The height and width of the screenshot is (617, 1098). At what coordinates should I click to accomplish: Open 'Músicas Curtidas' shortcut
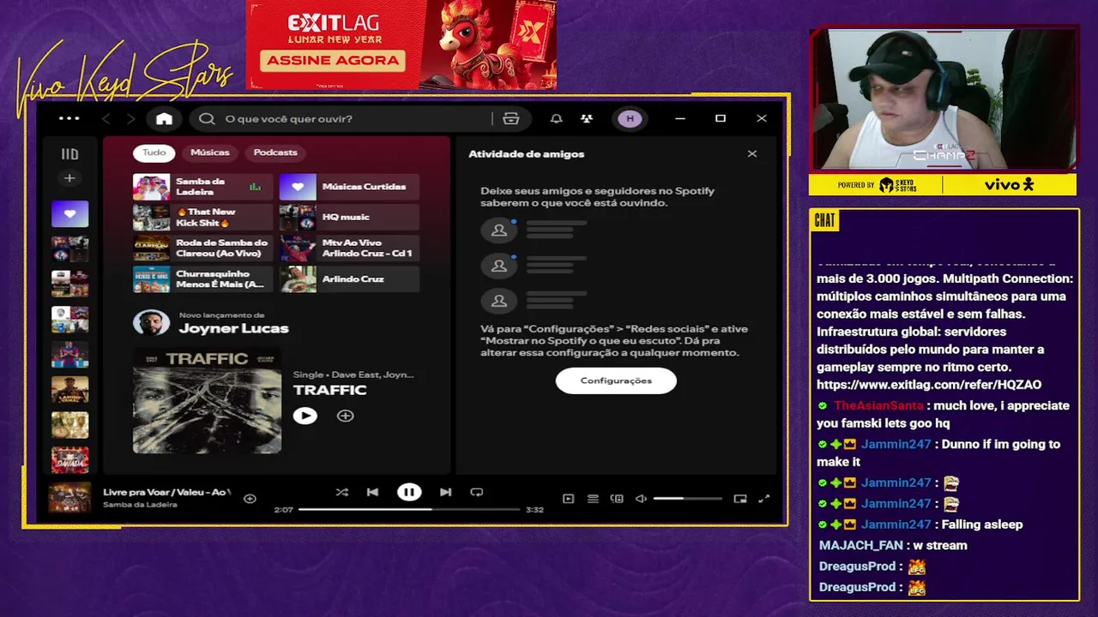tap(349, 187)
